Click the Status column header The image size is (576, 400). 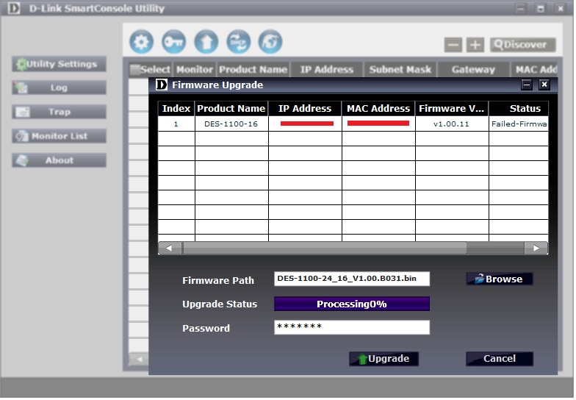tap(519, 109)
